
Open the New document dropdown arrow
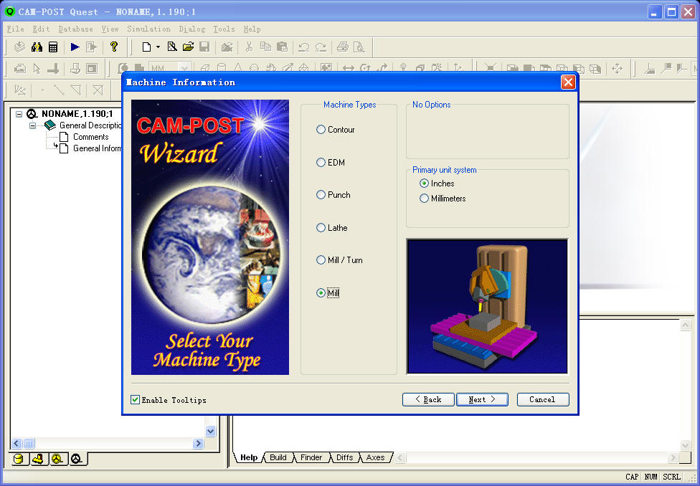tap(158, 47)
